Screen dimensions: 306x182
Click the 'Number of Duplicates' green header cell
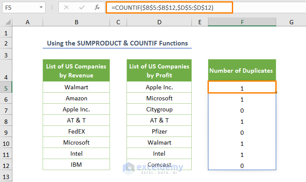pyautogui.click(x=242, y=71)
